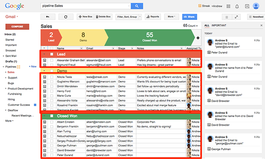Open Name column dropdown arrow
This screenshot has height=159, width=265.
pos(81,48)
